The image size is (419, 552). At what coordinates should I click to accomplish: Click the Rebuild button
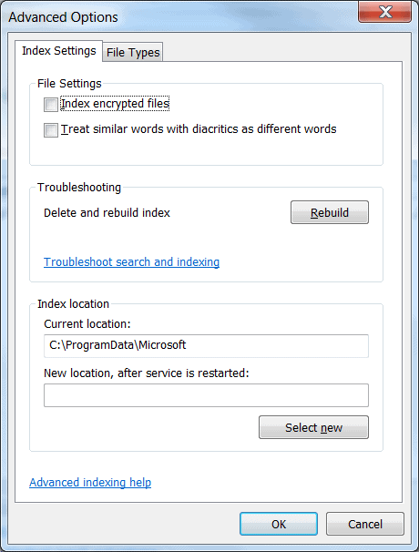pyautogui.click(x=330, y=212)
